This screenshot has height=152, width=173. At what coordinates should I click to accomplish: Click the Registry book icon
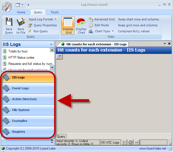[7, 131]
